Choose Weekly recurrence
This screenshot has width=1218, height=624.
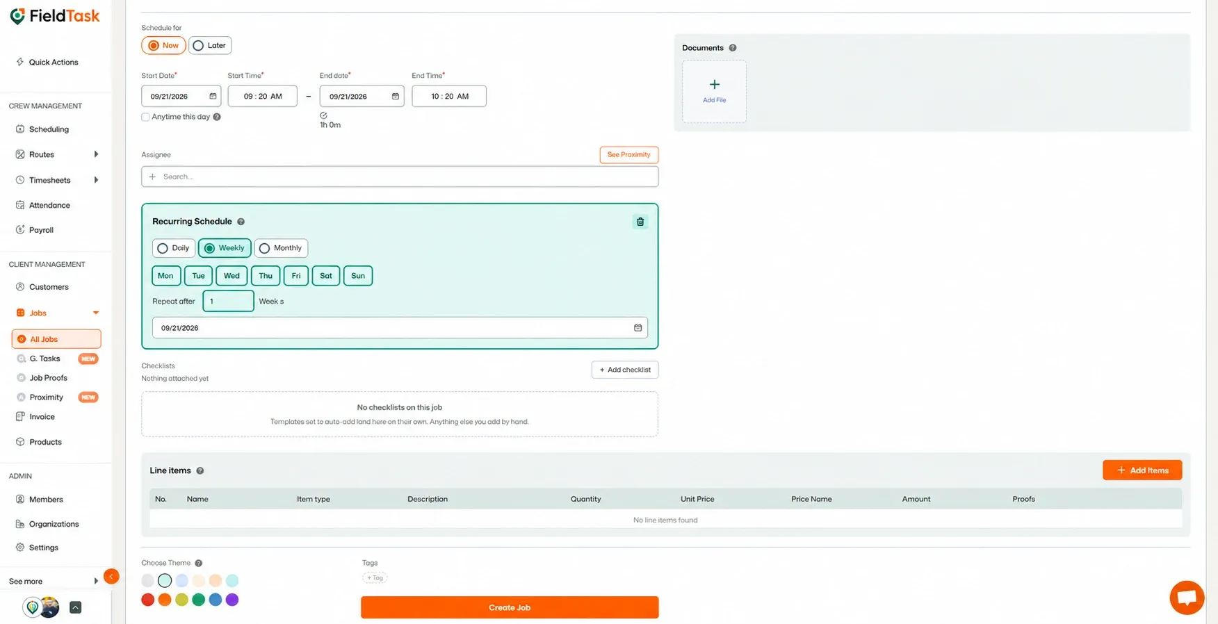pos(225,248)
